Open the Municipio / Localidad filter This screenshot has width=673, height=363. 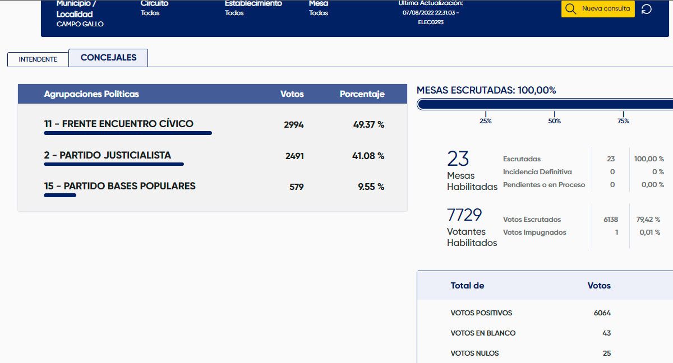[80, 14]
